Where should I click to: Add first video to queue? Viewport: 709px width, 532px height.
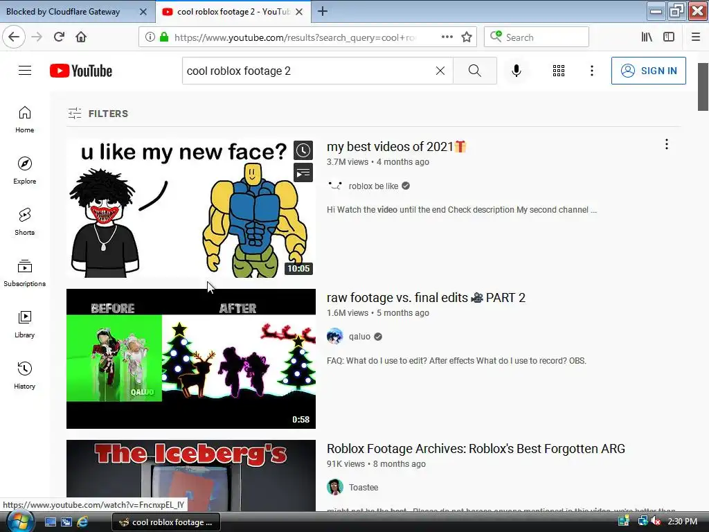tap(303, 172)
